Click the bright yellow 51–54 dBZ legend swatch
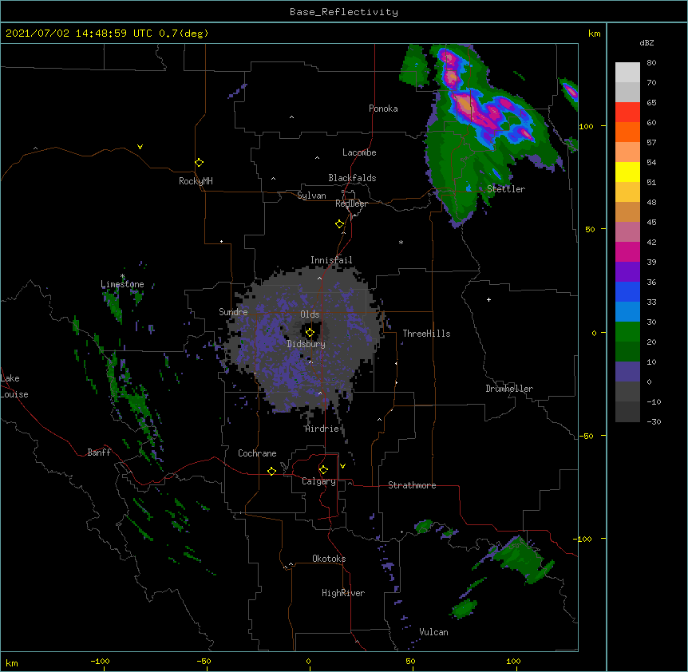688x672 pixels. (x=627, y=172)
